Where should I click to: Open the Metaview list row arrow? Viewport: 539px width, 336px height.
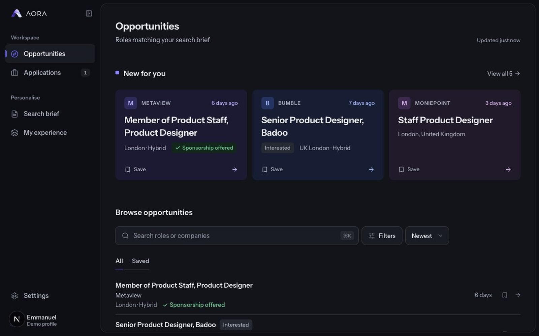tap(518, 295)
